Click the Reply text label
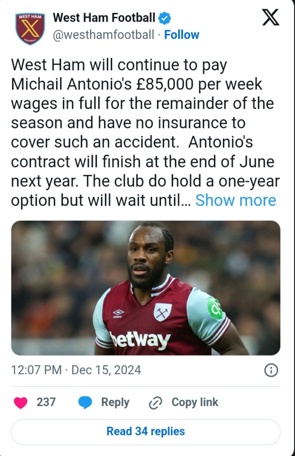Screen dimensions: 295x456 [x=115, y=403]
